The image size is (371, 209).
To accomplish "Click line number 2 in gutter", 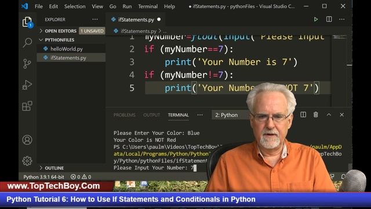I will [132, 49].
